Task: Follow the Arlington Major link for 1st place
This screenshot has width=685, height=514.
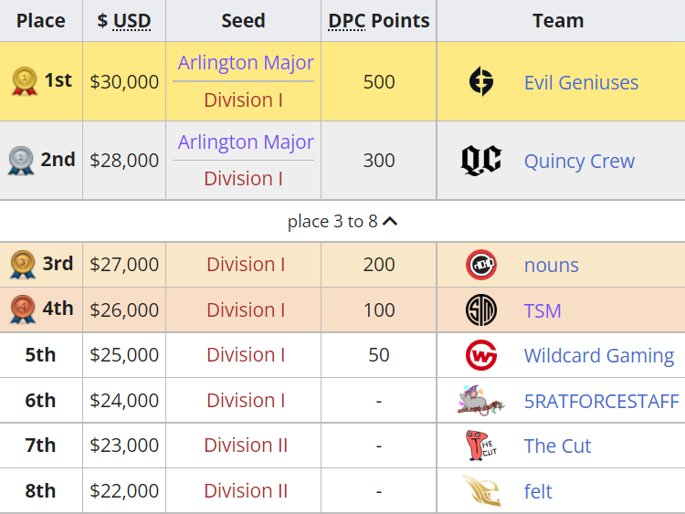Action: (246, 63)
